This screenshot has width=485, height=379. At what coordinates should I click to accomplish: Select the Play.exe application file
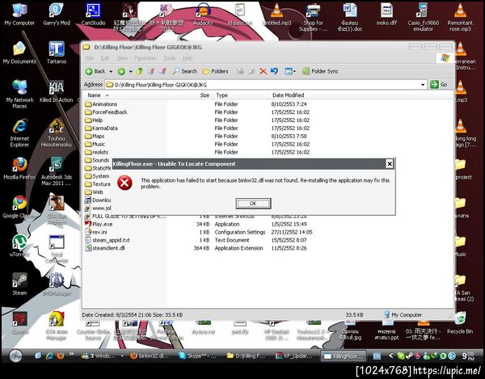coord(99,224)
